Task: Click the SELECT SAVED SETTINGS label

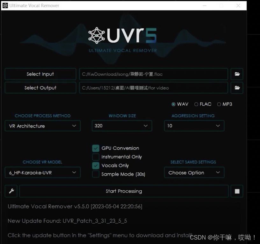Action: pyautogui.click(x=193, y=162)
